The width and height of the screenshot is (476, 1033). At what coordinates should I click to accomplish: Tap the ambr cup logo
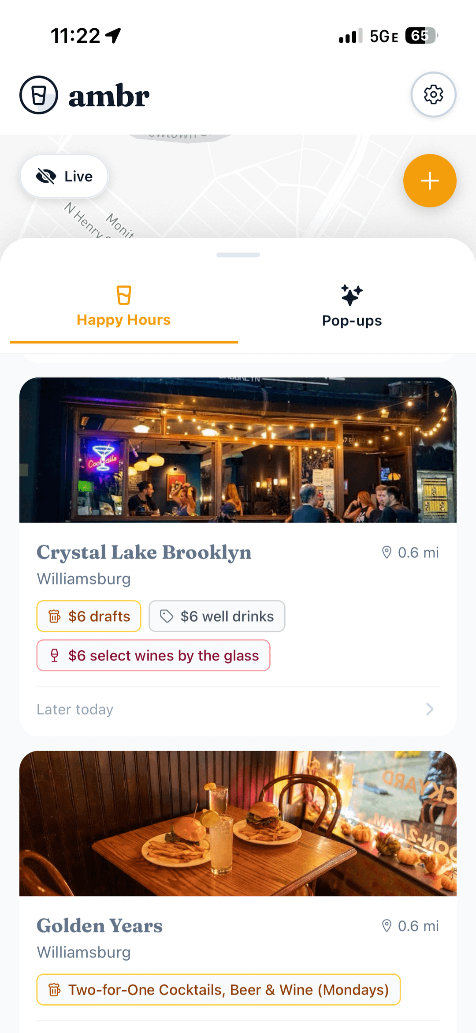click(39, 95)
